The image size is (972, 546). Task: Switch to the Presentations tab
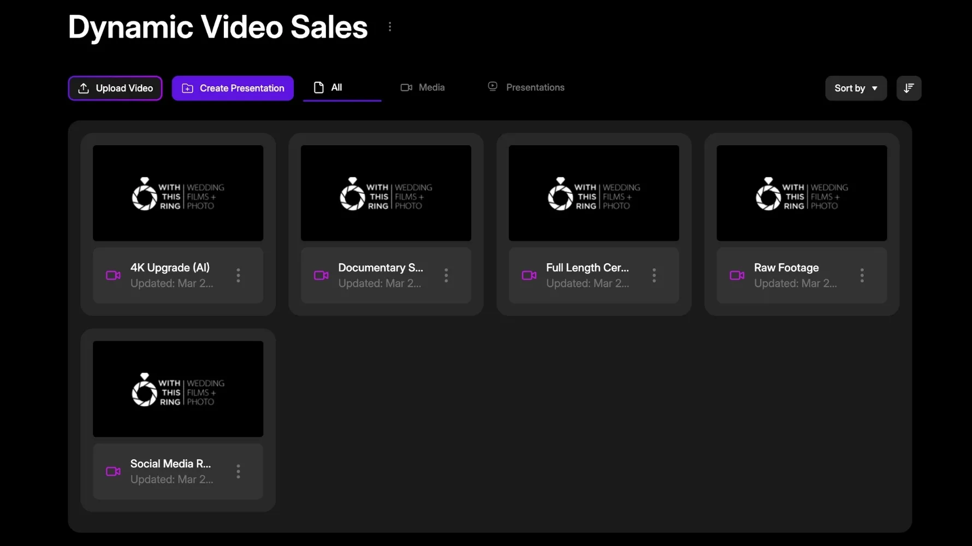526,87
